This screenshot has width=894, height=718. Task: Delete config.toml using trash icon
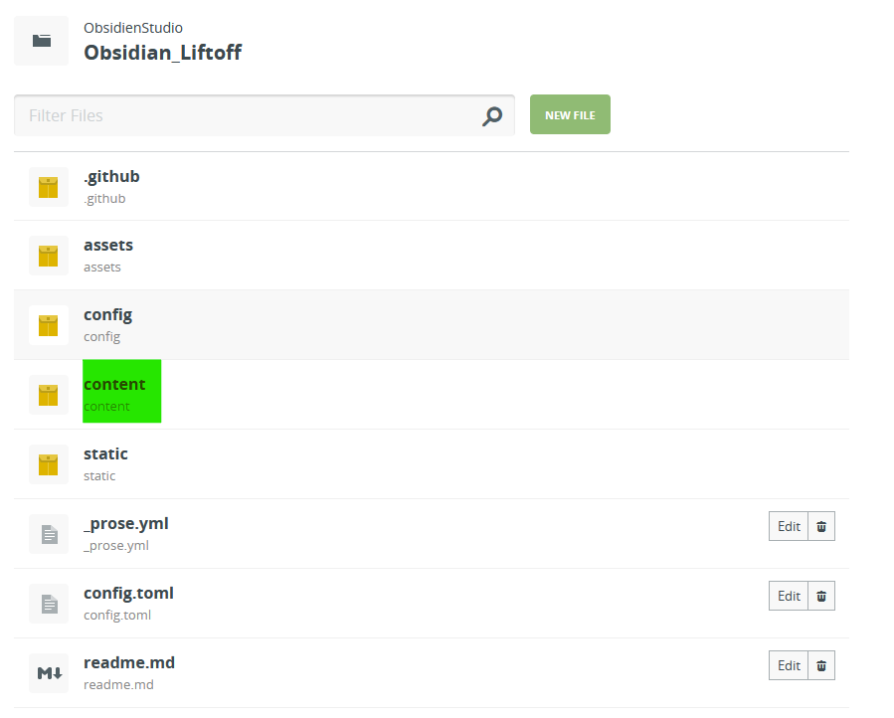(x=821, y=597)
